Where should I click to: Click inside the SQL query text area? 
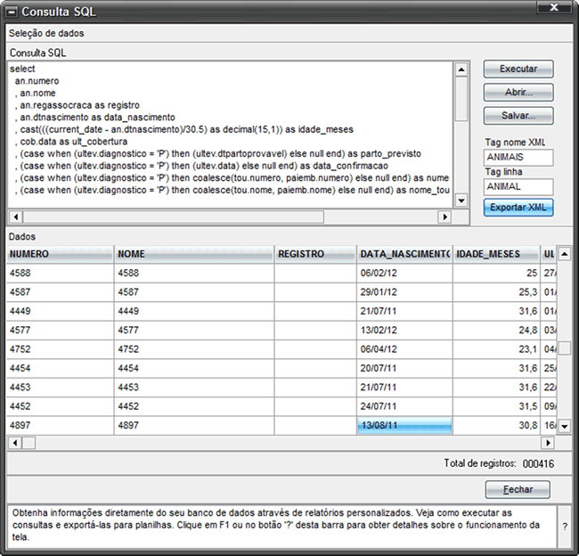coord(230,135)
